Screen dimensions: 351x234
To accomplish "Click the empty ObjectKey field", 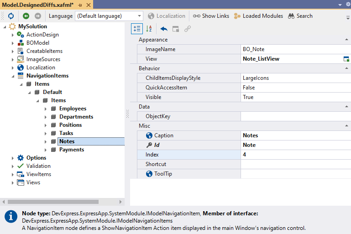I will pos(295,116).
